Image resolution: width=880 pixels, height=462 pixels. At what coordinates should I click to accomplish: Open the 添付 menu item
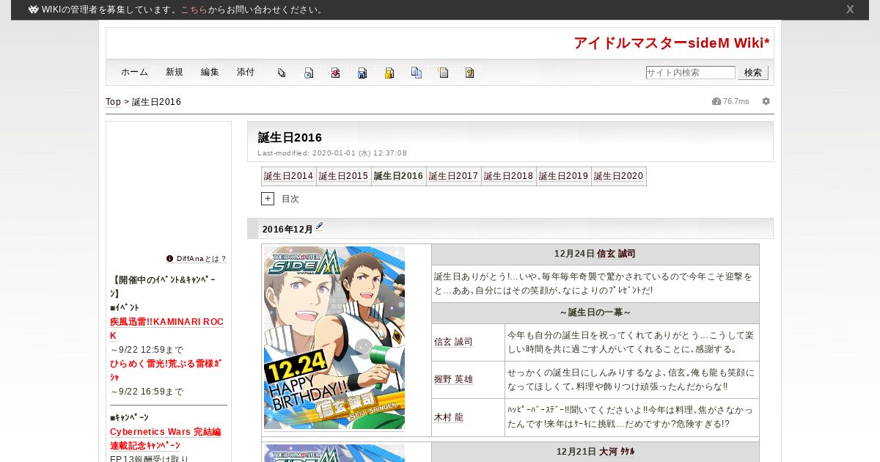[x=246, y=73]
